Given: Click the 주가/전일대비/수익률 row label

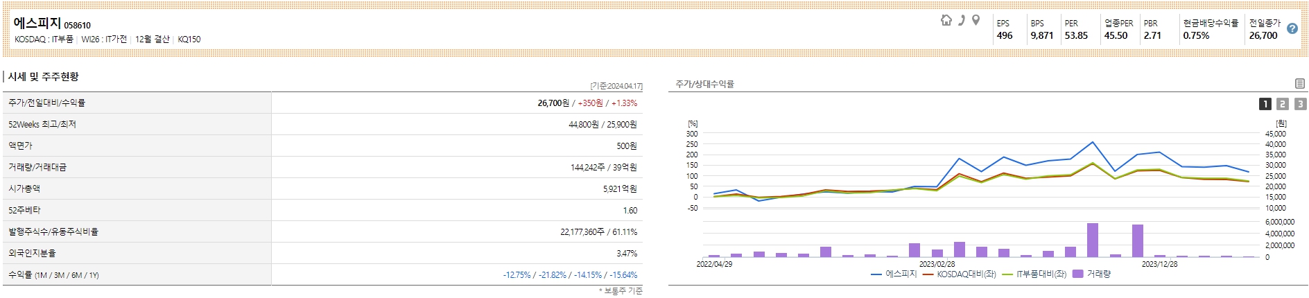Looking at the screenshot, I should tap(47, 103).
